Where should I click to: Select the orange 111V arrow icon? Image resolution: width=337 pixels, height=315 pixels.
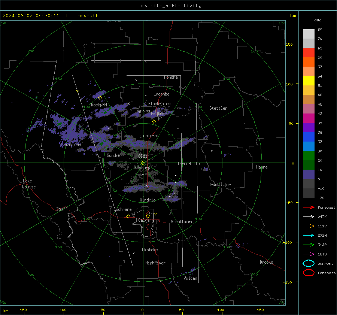309,226
